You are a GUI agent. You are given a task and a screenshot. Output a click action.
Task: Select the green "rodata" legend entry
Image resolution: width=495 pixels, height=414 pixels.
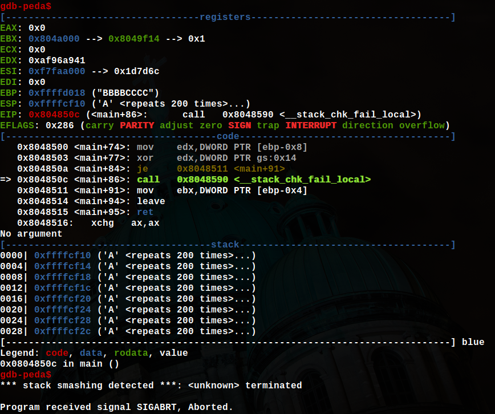click(131, 353)
